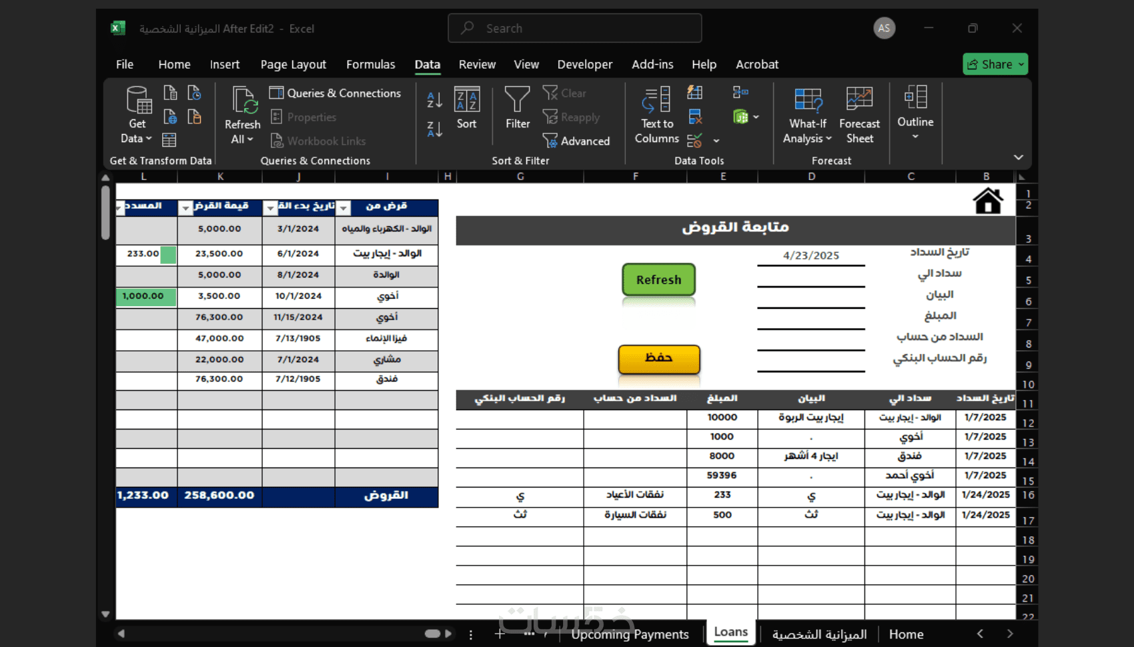1134x647 pixels.
Task: Click the Excel app icon
Action: click(117, 28)
